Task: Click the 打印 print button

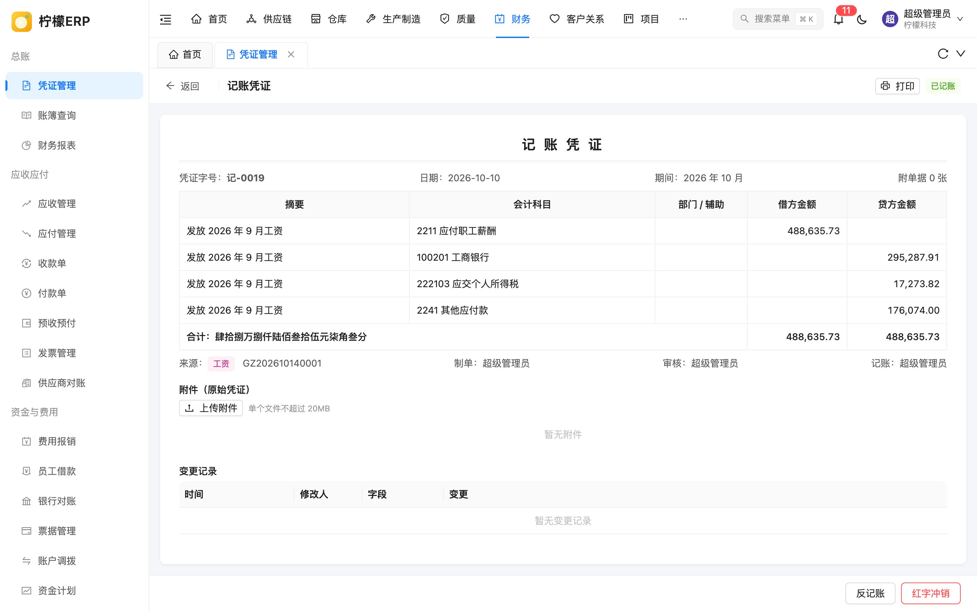Action: point(897,86)
